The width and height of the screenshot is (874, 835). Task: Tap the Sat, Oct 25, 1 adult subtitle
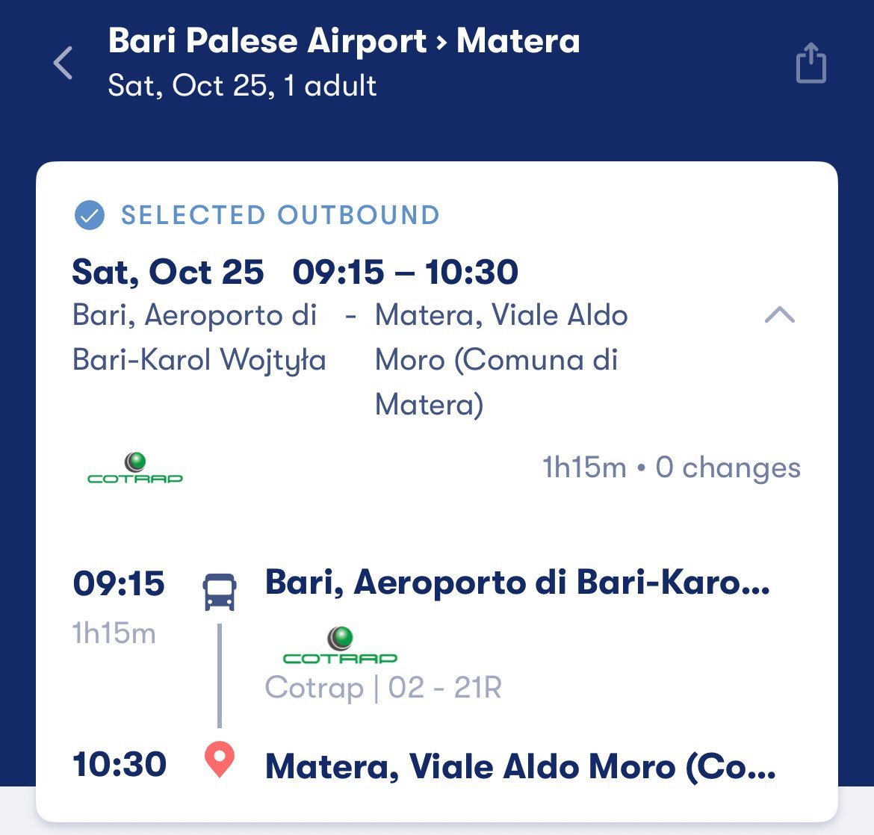(242, 86)
